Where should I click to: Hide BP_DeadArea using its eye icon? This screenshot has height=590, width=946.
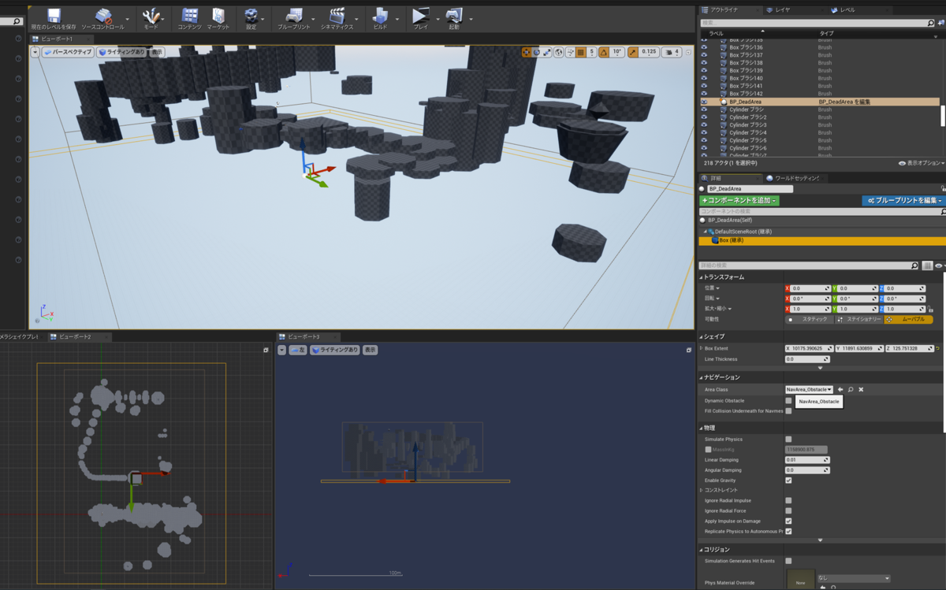(x=704, y=102)
